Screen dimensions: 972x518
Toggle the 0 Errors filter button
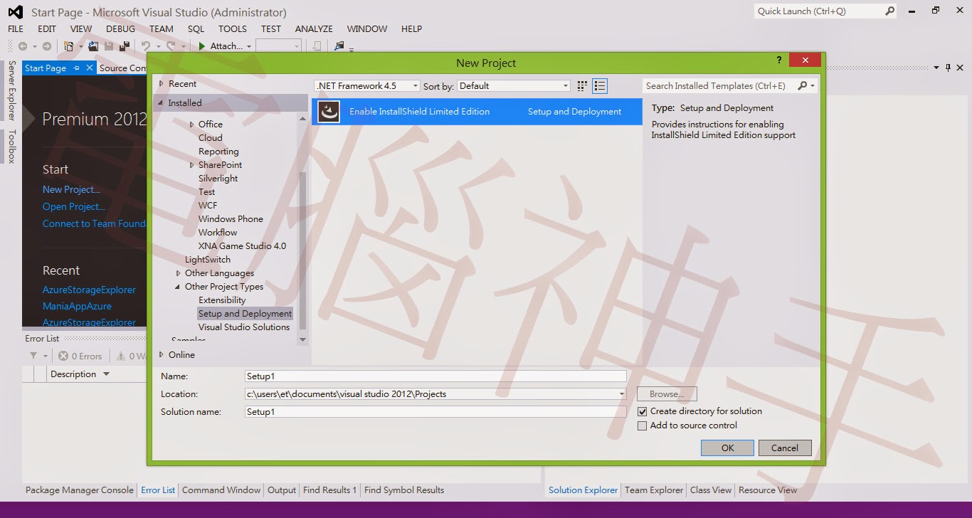coord(80,356)
